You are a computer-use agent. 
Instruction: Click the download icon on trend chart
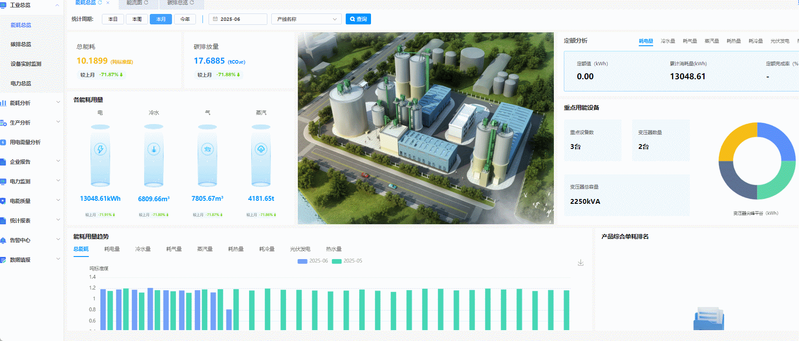click(580, 263)
